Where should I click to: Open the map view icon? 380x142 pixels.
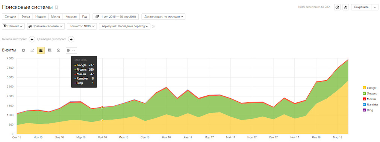pyautogui.click(x=58, y=50)
